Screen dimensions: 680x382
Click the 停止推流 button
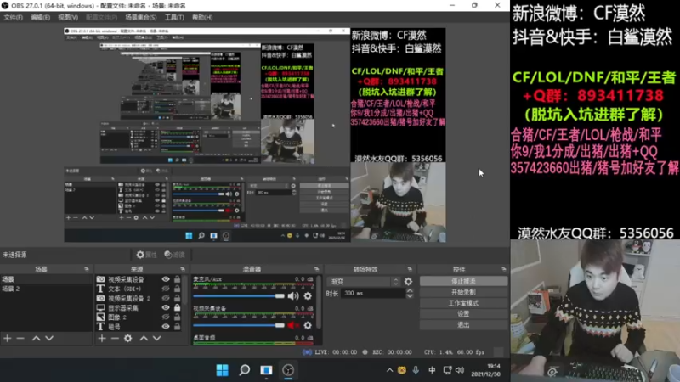click(x=463, y=282)
